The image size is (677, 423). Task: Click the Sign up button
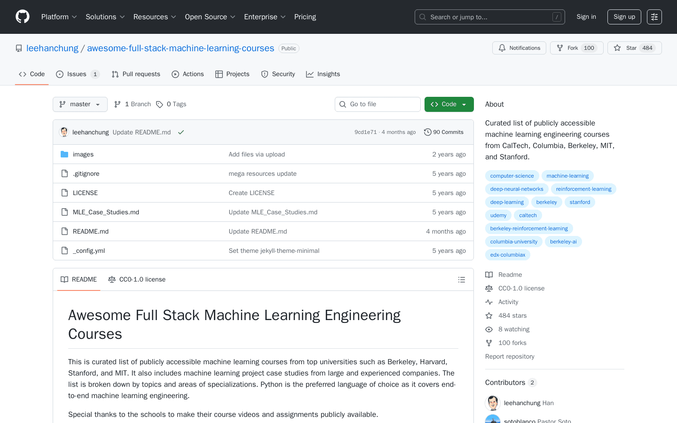pos(624,16)
